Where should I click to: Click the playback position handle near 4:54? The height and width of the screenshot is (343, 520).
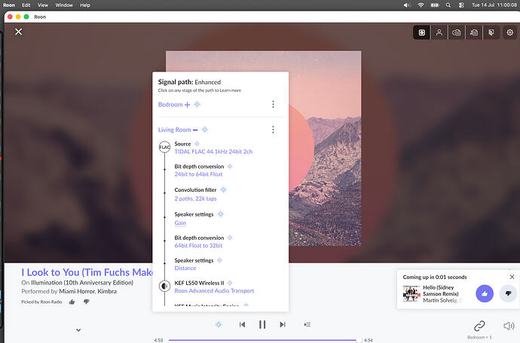[x=359, y=340]
